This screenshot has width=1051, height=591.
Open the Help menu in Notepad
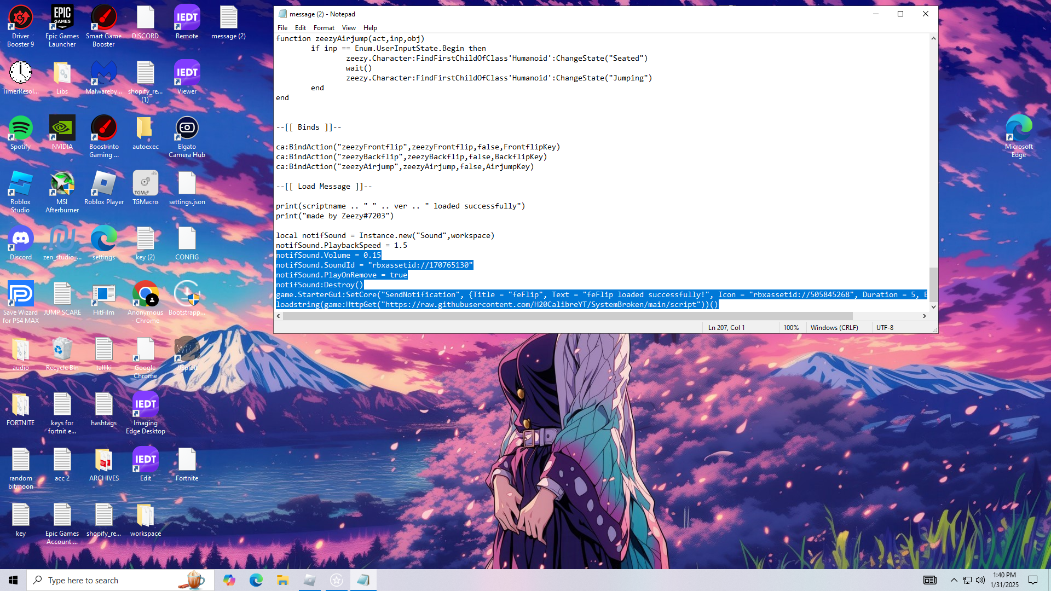[x=371, y=28]
